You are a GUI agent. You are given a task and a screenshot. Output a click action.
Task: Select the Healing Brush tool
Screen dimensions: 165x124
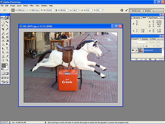(x=3, y=33)
